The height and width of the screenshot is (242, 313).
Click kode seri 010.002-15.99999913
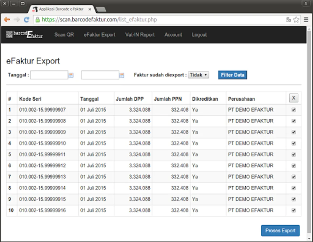click(x=42, y=177)
